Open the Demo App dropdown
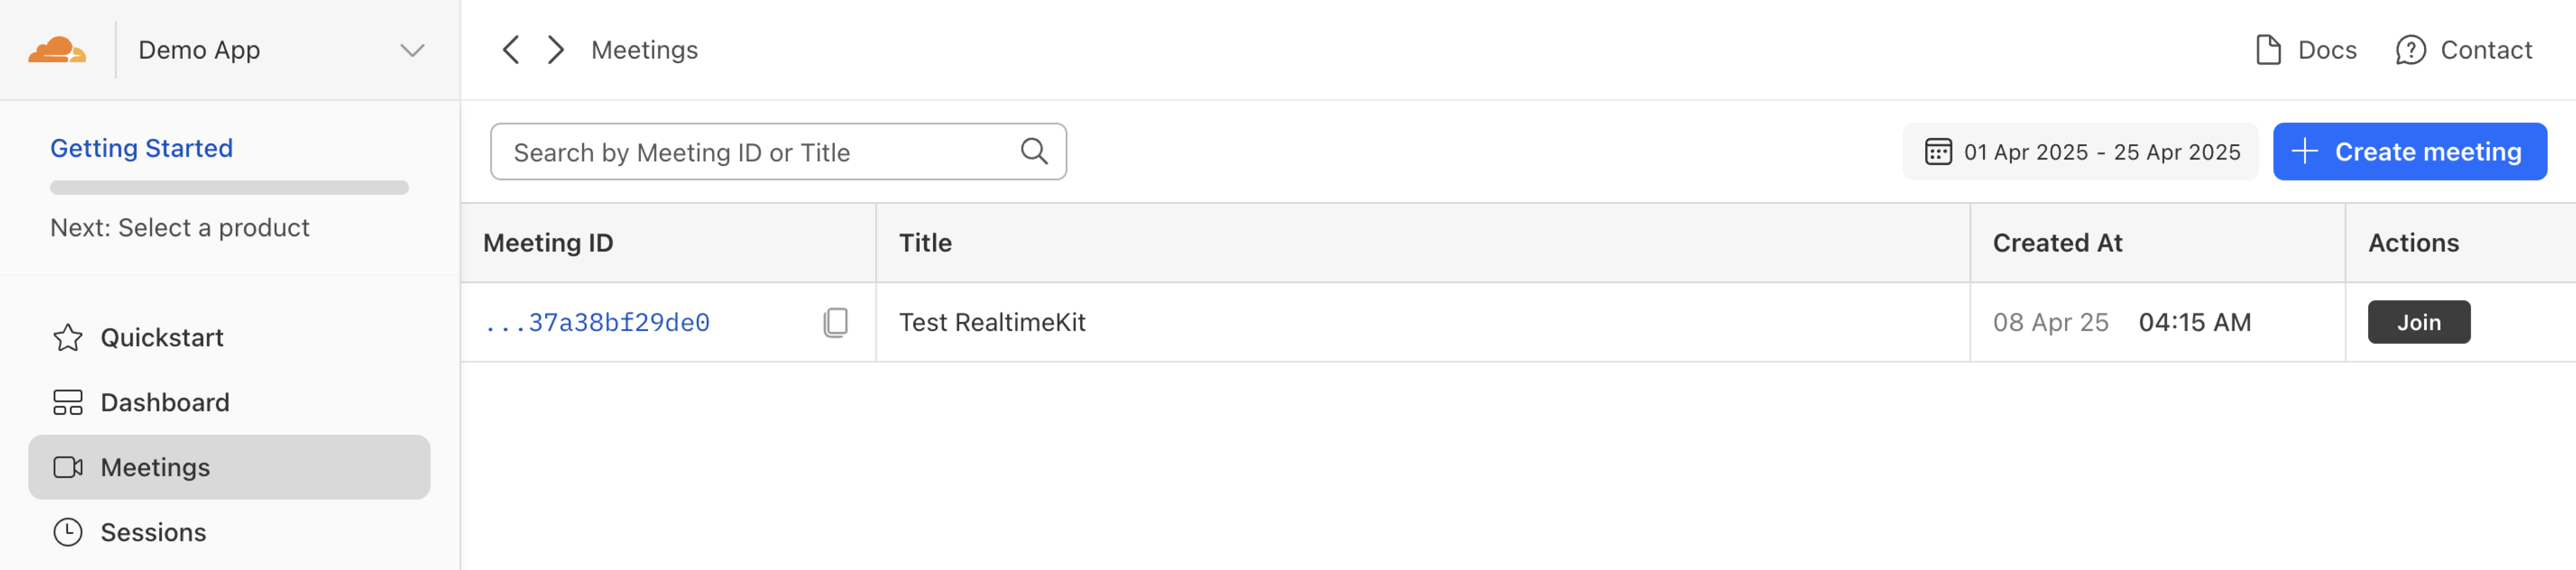 tap(412, 50)
